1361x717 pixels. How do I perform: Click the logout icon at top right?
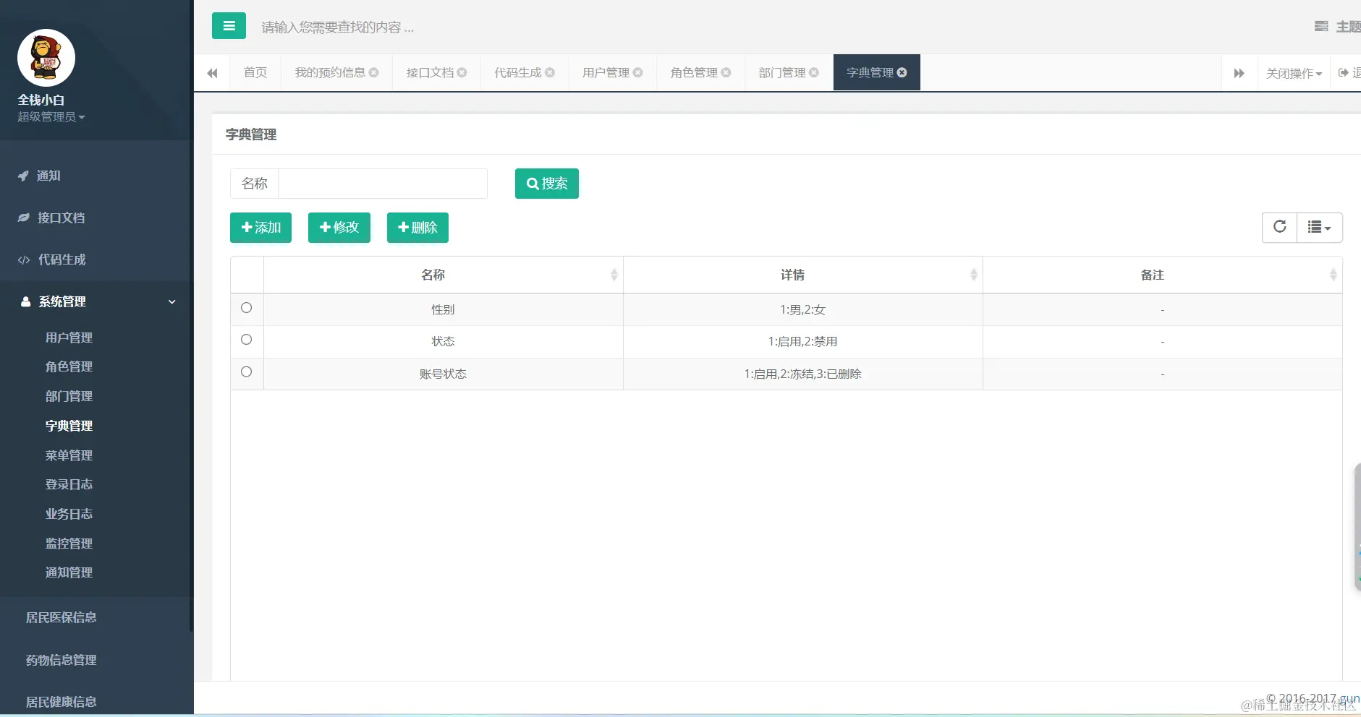(1344, 72)
